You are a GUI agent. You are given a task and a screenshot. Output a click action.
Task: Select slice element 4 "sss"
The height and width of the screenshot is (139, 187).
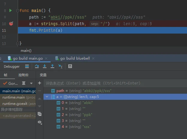pos(115,127)
